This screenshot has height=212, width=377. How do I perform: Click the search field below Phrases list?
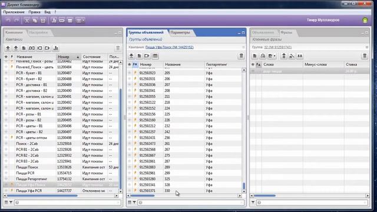pyautogui.click(x=312, y=203)
